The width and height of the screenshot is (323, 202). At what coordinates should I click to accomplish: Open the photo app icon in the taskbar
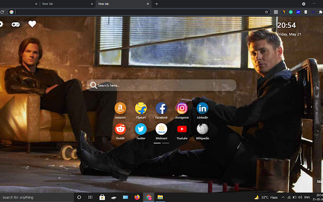[x=126, y=197]
